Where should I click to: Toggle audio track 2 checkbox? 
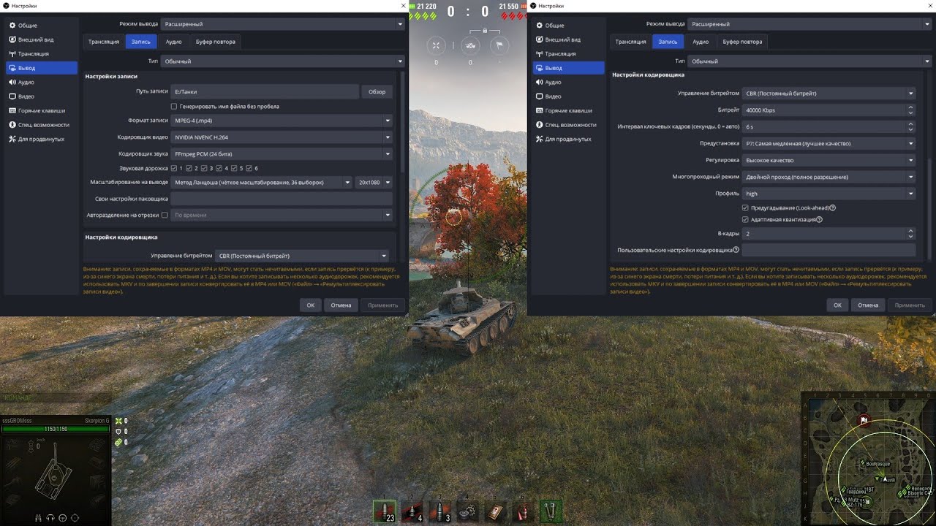pyautogui.click(x=189, y=169)
